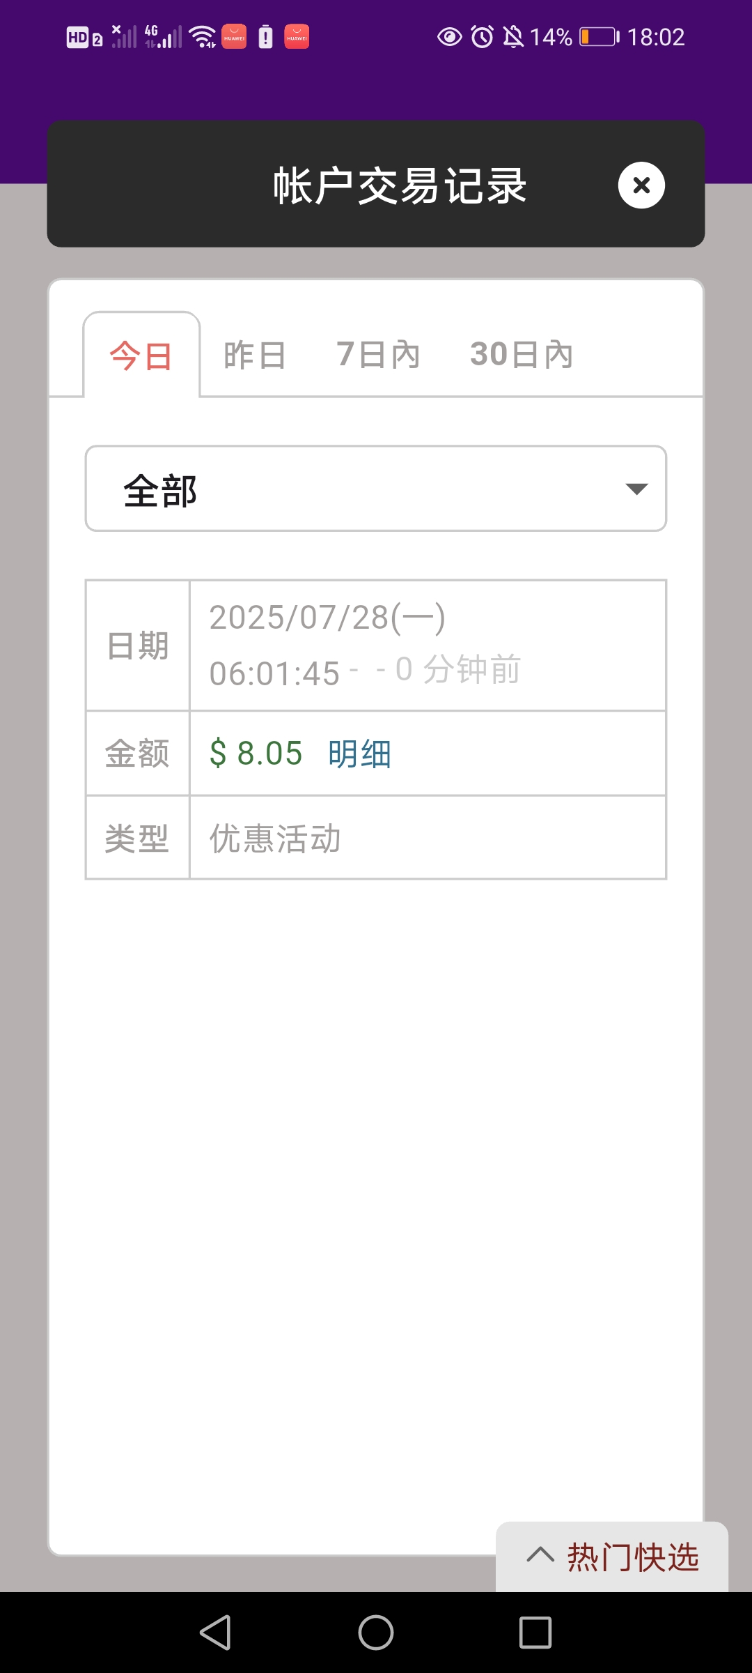Open the 全部 type filter dropdown
Viewport: 752px width, 1673px height.
tap(375, 489)
